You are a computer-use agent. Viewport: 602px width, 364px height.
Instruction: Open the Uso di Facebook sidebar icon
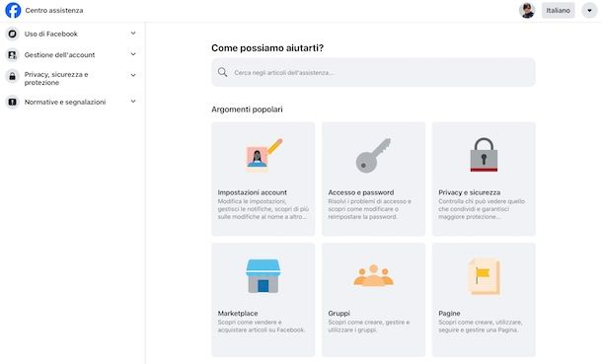(x=12, y=34)
